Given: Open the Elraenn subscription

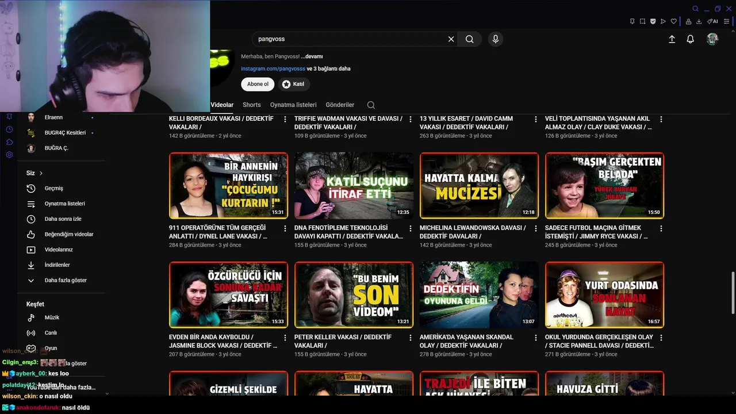Looking at the screenshot, I should tap(53, 117).
